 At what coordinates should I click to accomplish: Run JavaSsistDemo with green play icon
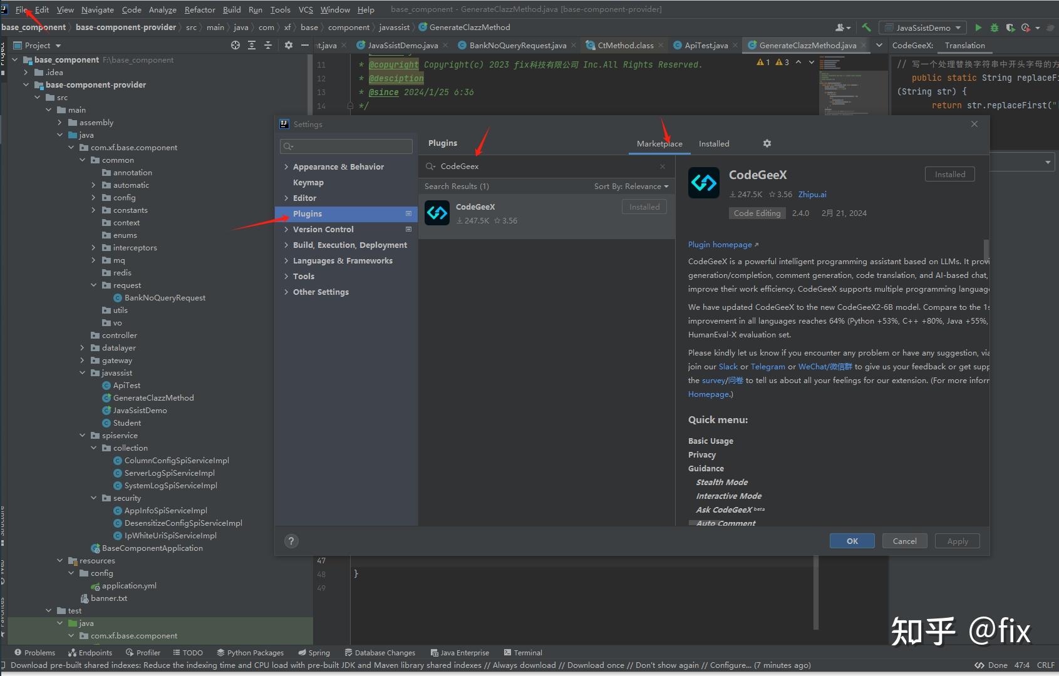[978, 28]
